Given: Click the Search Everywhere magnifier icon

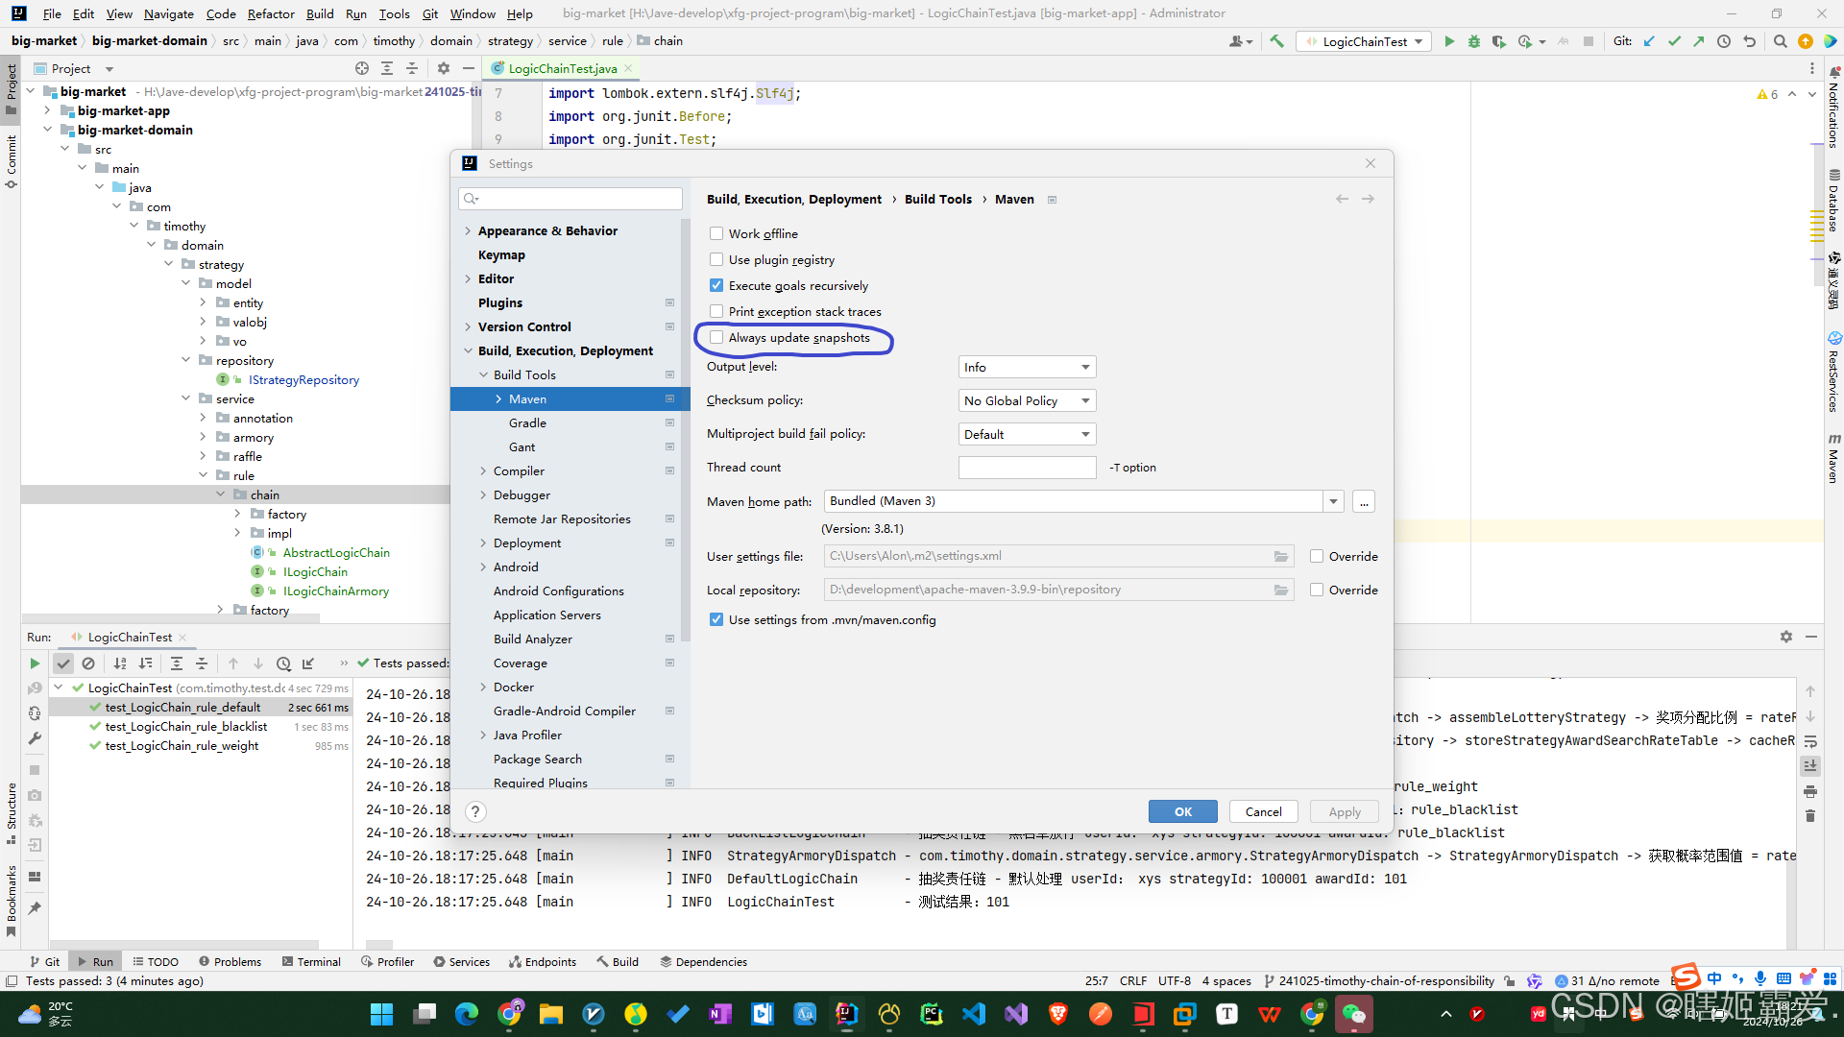Looking at the screenshot, I should [1780, 41].
